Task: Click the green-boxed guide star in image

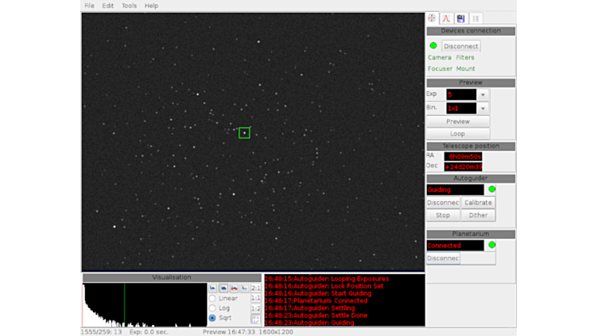Action: point(244,133)
